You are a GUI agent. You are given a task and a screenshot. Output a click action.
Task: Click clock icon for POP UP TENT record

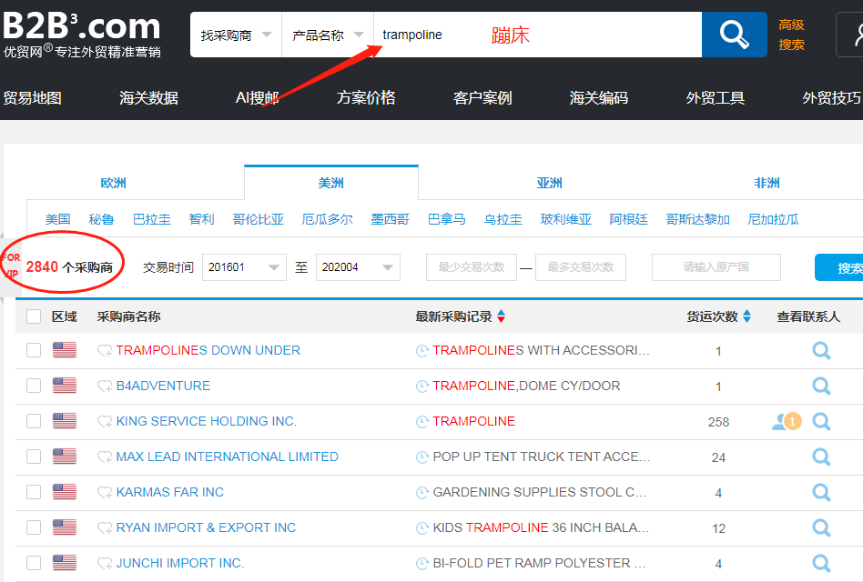(x=422, y=457)
